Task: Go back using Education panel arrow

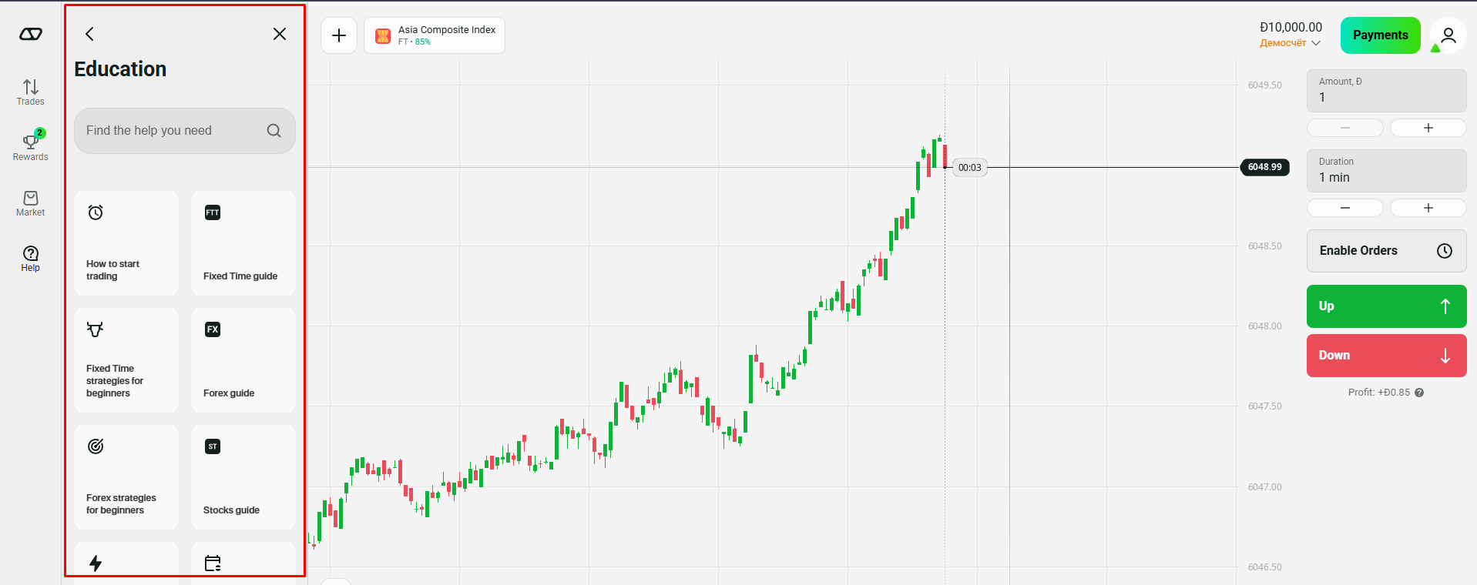Action: tap(89, 34)
